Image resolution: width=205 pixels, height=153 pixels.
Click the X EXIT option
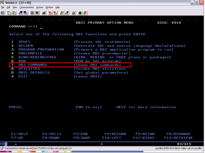coord(19,76)
